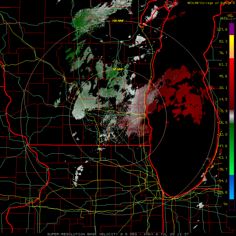Click the 107.8 velocity scale value

click(222, 29)
